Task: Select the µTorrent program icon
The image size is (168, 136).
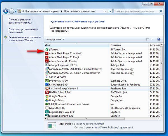Action: (x=47, y=49)
